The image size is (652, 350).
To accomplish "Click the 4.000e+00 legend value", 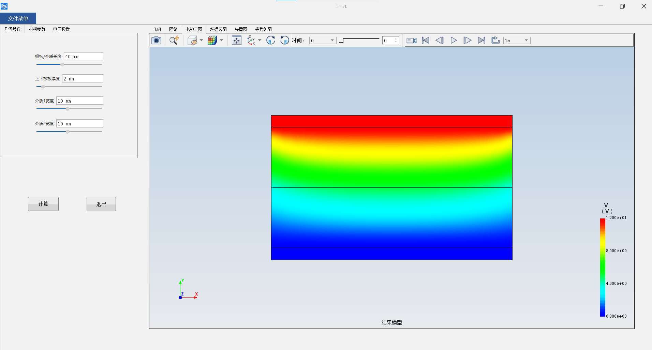I will coord(616,284).
